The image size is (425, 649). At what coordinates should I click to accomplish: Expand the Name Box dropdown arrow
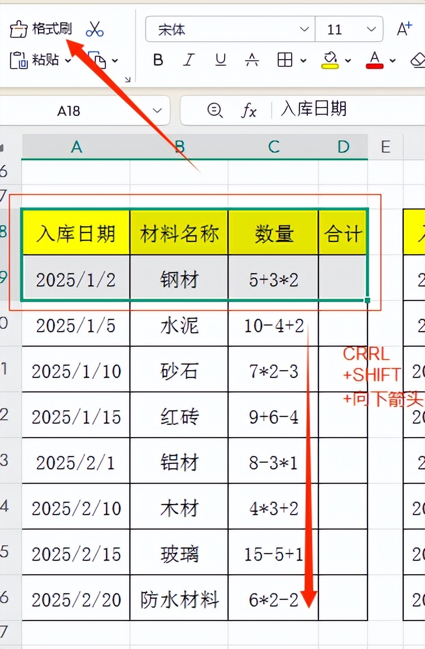157,110
